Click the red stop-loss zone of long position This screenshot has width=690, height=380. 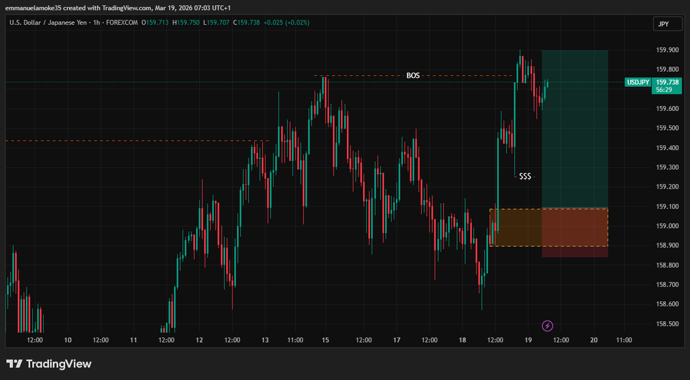click(575, 233)
